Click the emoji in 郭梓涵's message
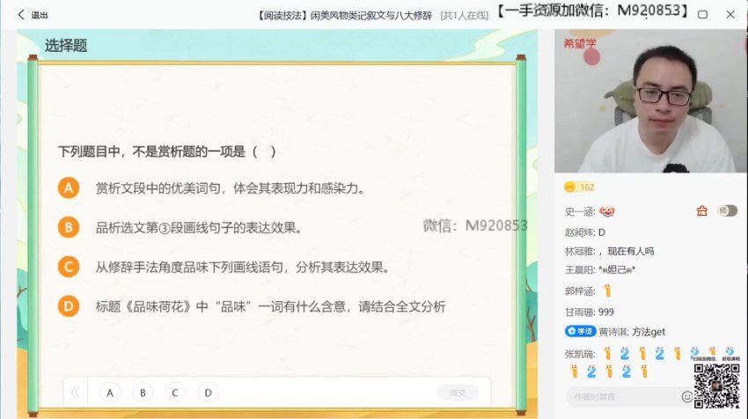748x419 pixels. tap(607, 290)
